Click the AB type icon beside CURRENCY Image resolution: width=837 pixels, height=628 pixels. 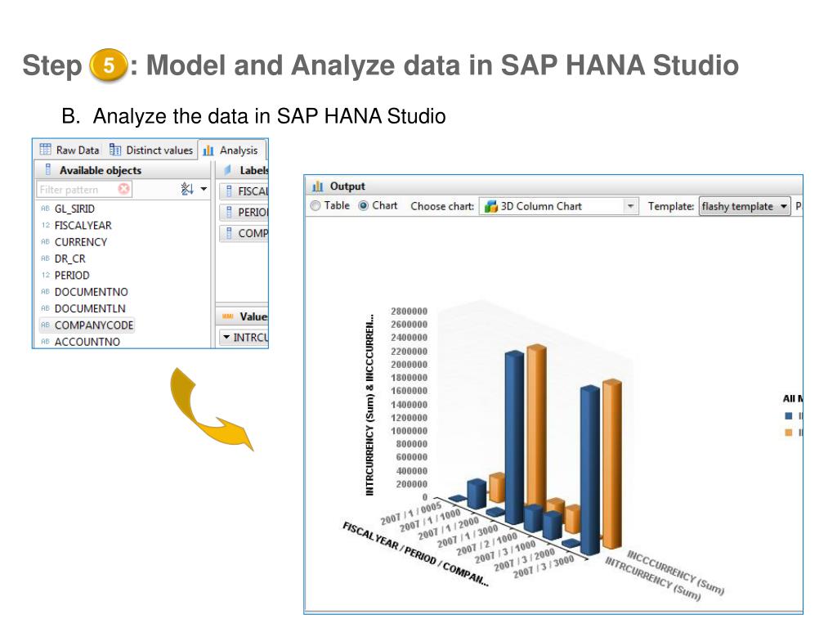(46, 242)
